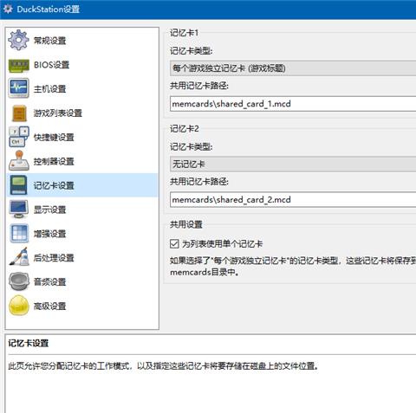Click the gear icon for 常规设置
Viewport: 416px width, 413px height.
(19, 40)
